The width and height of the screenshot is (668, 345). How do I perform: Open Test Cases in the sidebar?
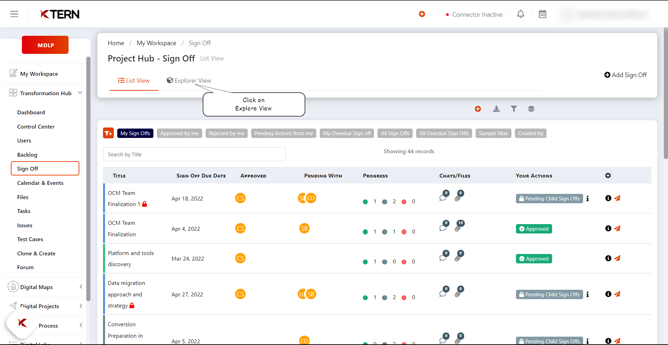click(x=30, y=239)
